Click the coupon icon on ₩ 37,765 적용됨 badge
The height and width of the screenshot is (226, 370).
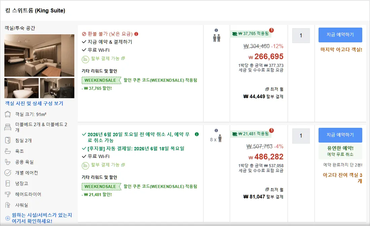pos(234,34)
